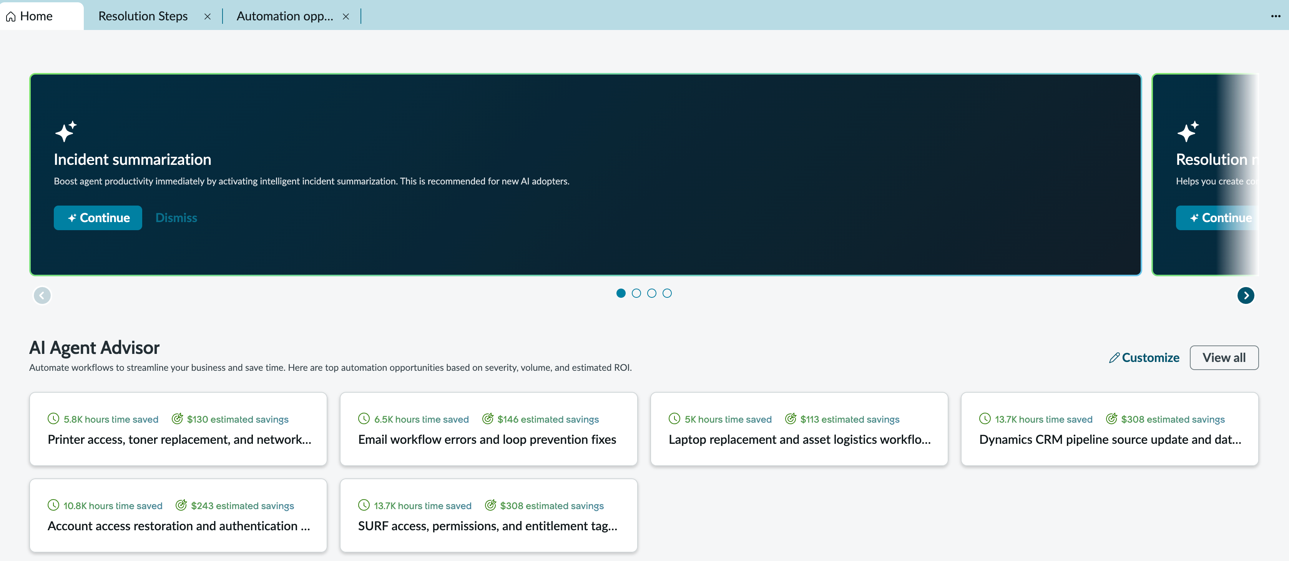Click the $113 estimated savings text
Screen dimensions: 1289x561
pyautogui.click(x=850, y=419)
